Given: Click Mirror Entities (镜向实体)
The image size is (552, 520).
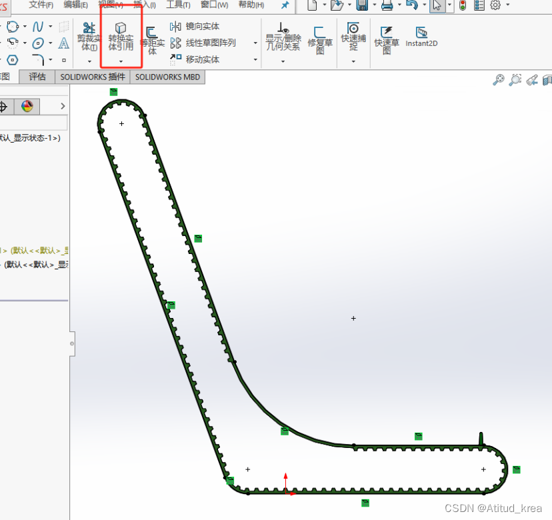Looking at the screenshot, I should (195, 26).
